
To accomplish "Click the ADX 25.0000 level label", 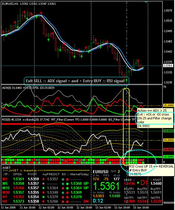I will 169,105.
